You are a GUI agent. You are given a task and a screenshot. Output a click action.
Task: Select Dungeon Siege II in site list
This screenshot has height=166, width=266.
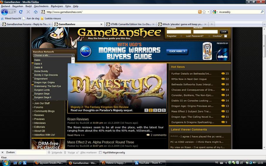(x=43, y=97)
